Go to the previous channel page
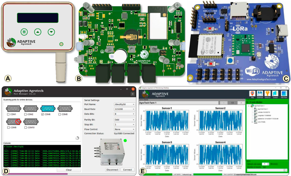This screenshot has height=176, width=291. (x=224, y=103)
